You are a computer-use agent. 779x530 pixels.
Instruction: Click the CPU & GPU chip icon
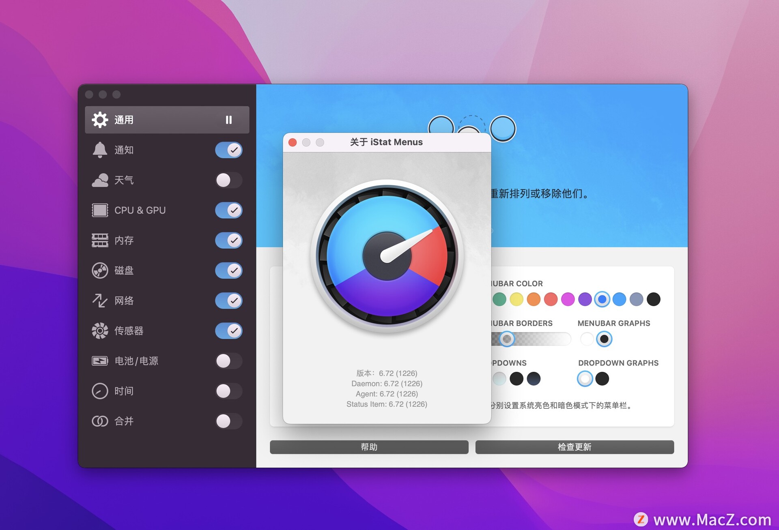tap(100, 210)
